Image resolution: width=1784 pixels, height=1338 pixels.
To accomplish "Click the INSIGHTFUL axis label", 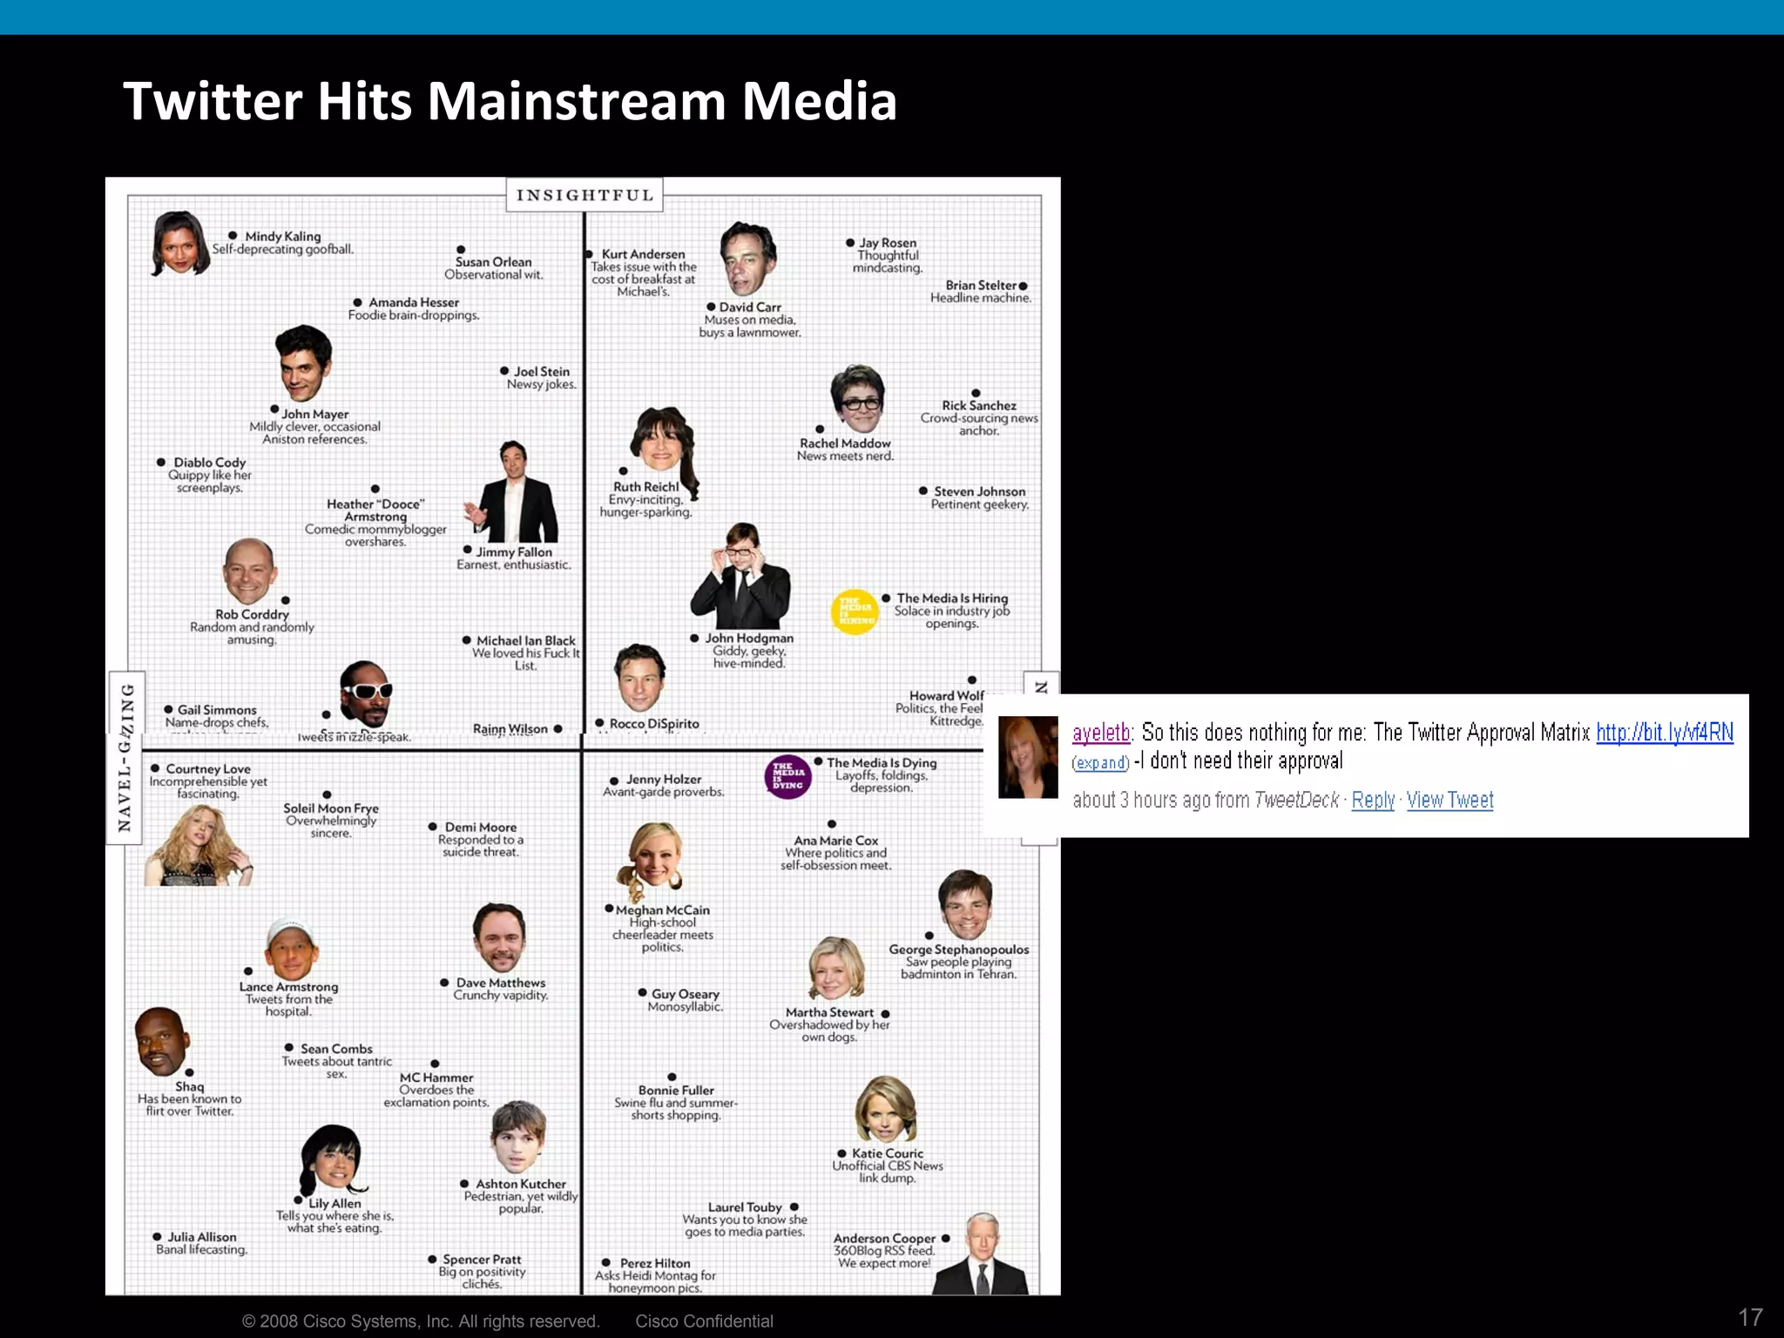I will click(585, 195).
